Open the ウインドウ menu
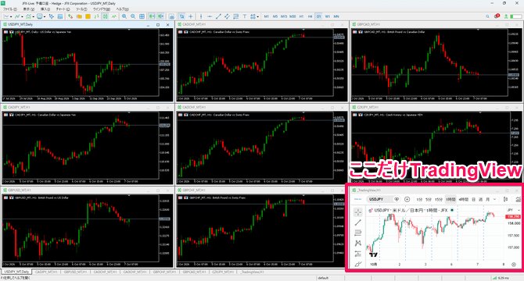This screenshot has width=524, height=281. point(102,9)
